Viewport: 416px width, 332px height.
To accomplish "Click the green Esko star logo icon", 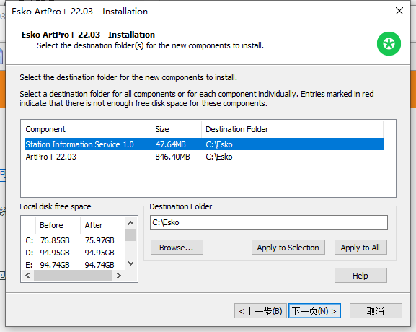I will [x=389, y=44].
